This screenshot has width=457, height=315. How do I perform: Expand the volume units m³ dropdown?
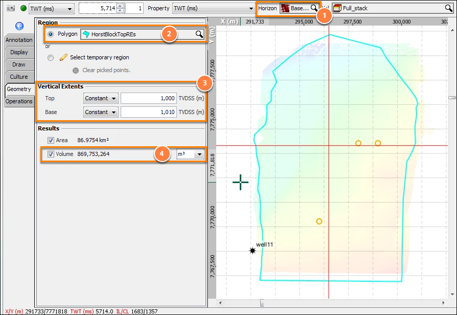point(190,154)
